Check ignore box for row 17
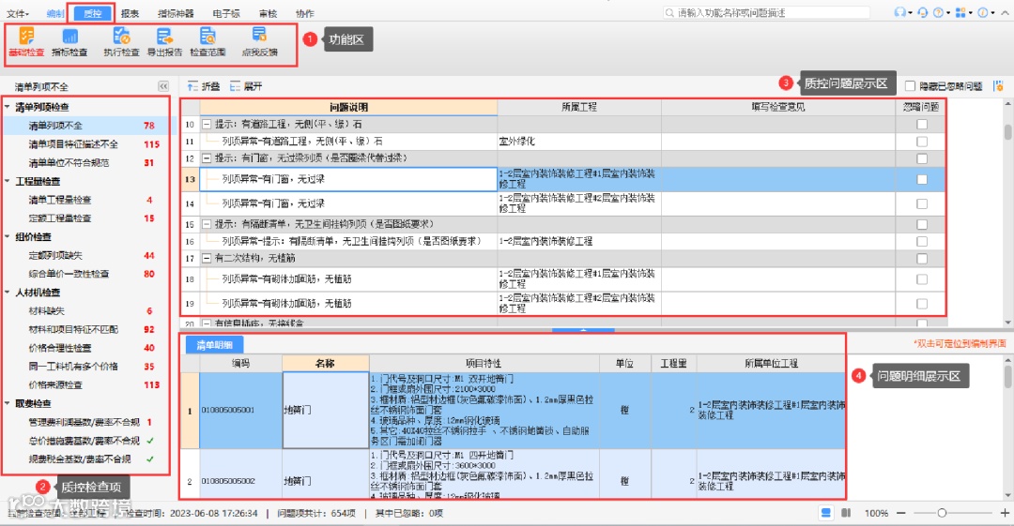Image resolution: width=1014 pixels, height=526 pixels. click(922, 259)
